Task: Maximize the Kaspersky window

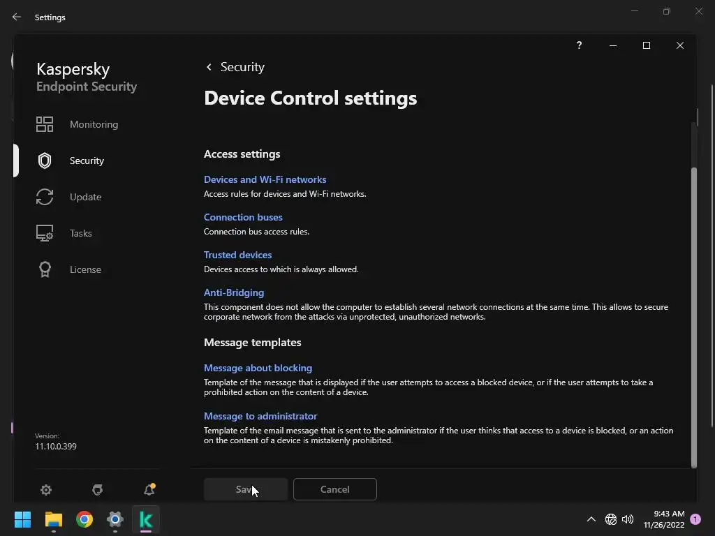Action: click(646, 45)
